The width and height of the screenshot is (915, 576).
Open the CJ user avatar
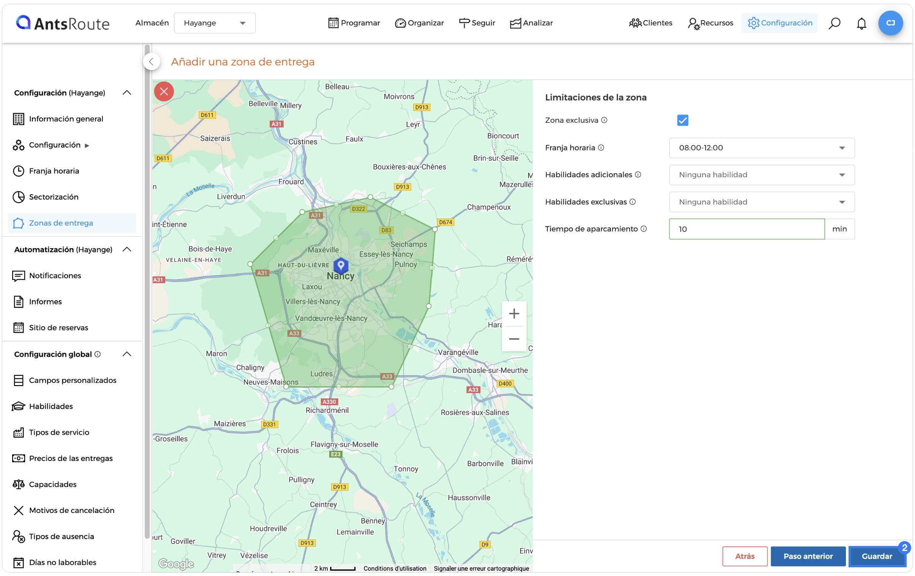[890, 23]
